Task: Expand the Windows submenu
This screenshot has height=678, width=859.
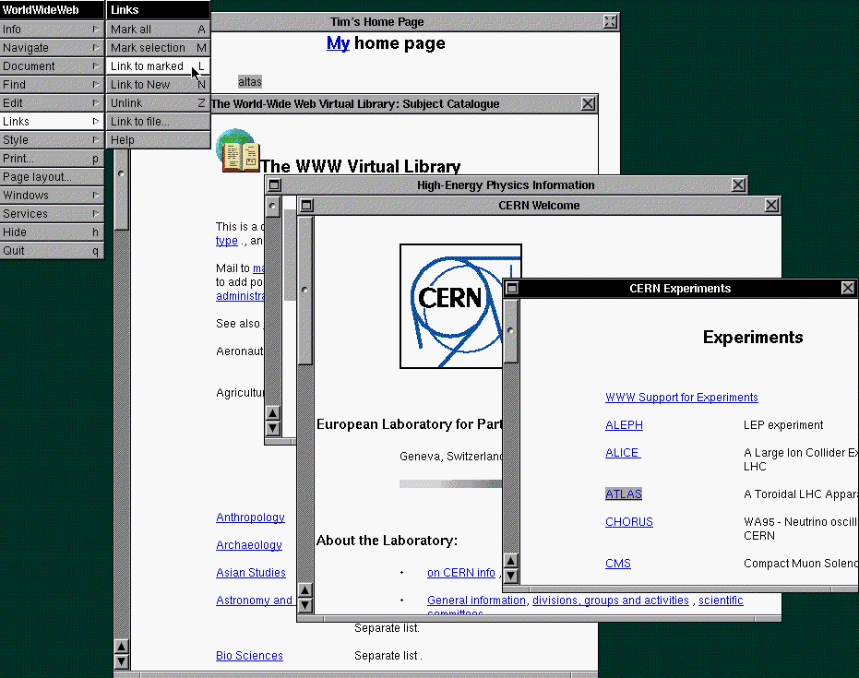Action: 52,195
